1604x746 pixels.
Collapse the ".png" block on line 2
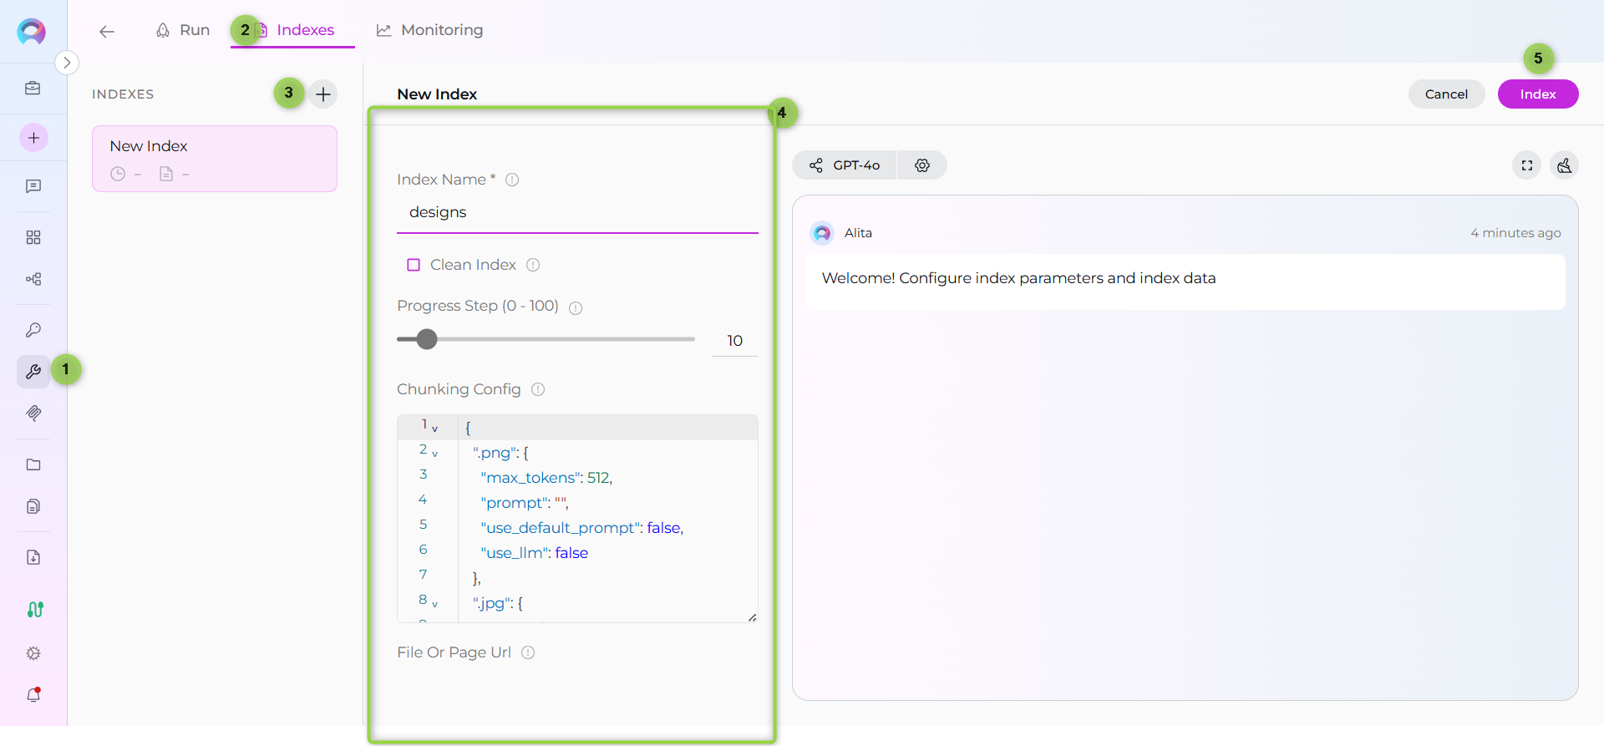434,454
